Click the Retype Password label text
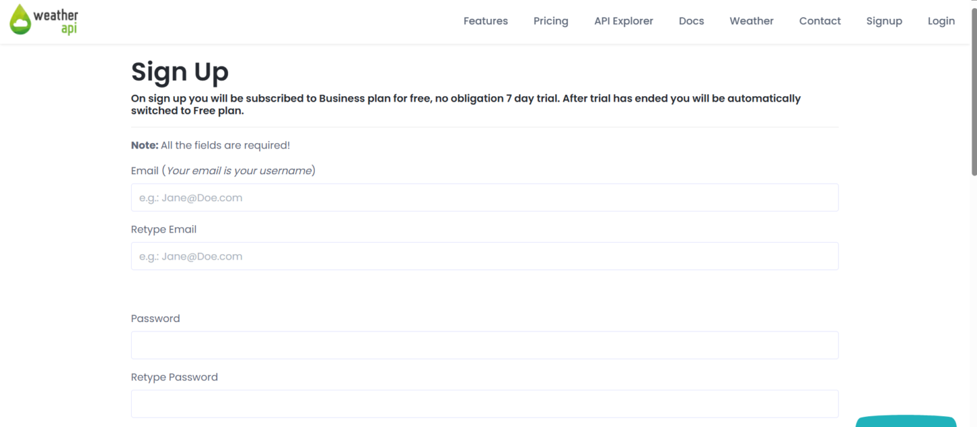 pos(174,378)
